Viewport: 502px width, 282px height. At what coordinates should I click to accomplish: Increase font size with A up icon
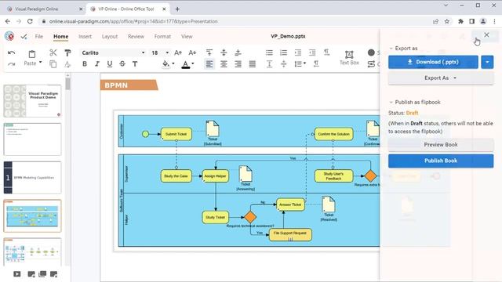coord(178,52)
